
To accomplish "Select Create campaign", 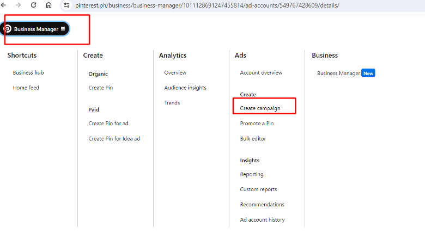I will point(260,108).
